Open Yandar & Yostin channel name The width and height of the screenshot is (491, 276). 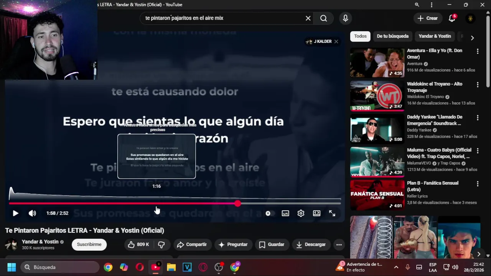(40, 242)
